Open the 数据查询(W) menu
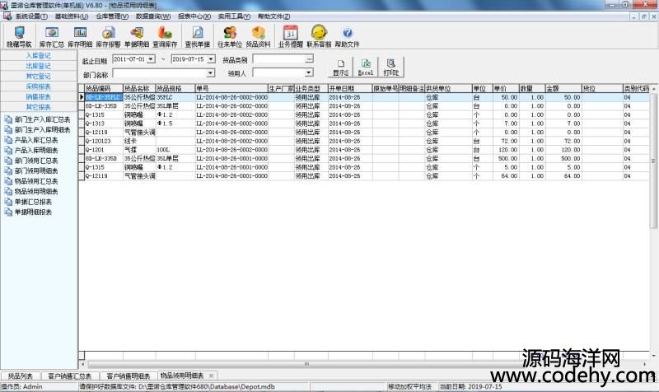 (153, 16)
